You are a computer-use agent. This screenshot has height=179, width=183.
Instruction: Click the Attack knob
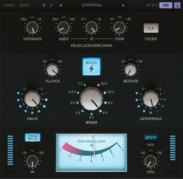pyautogui.click(x=52, y=69)
